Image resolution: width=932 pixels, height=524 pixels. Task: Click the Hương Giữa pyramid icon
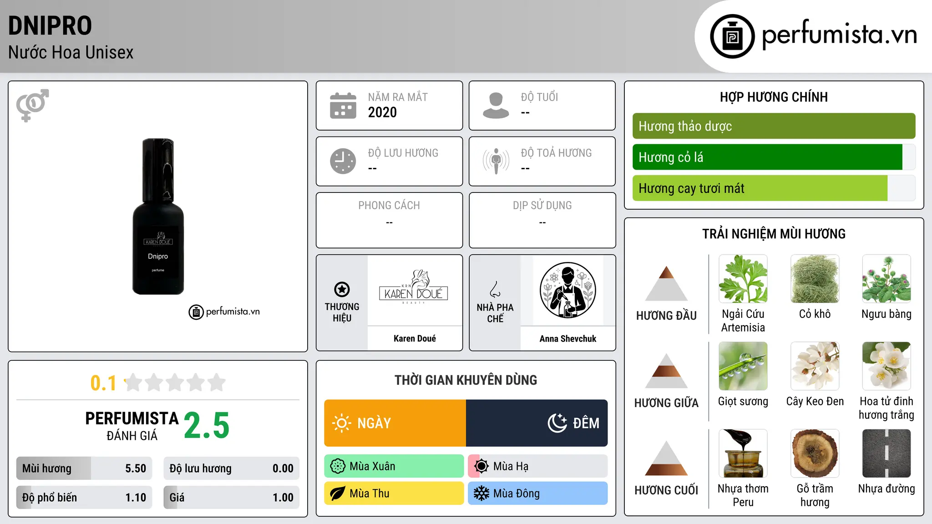666,371
